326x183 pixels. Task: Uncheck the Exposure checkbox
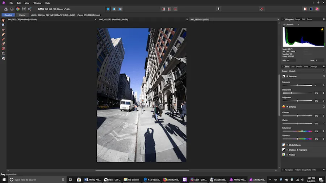tap(288, 76)
